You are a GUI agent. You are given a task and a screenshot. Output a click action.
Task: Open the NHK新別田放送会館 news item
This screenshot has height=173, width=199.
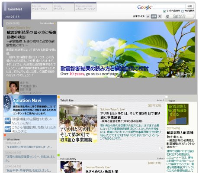pyautogui.click(x=29, y=147)
